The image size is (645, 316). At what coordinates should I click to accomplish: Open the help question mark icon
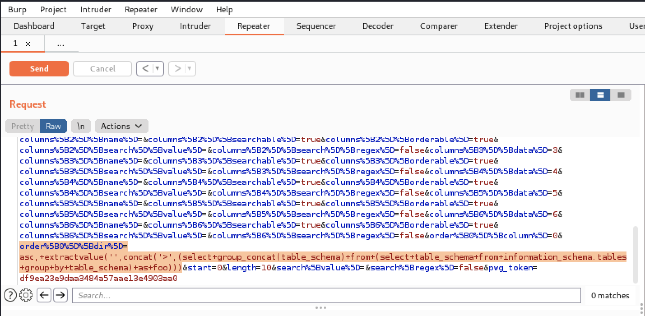pyautogui.click(x=10, y=295)
